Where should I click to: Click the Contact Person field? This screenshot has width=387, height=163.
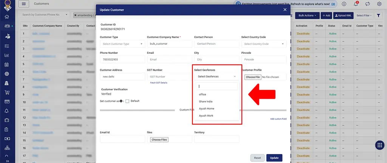coord(217,44)
